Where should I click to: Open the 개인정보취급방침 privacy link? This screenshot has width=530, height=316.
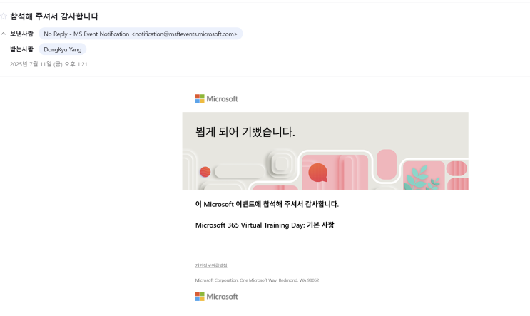tap(211, 265)
